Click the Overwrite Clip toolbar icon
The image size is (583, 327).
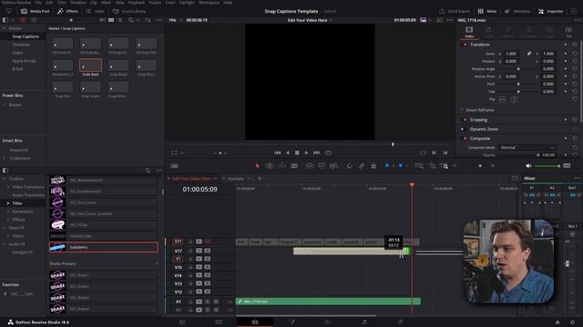(322, 165)
